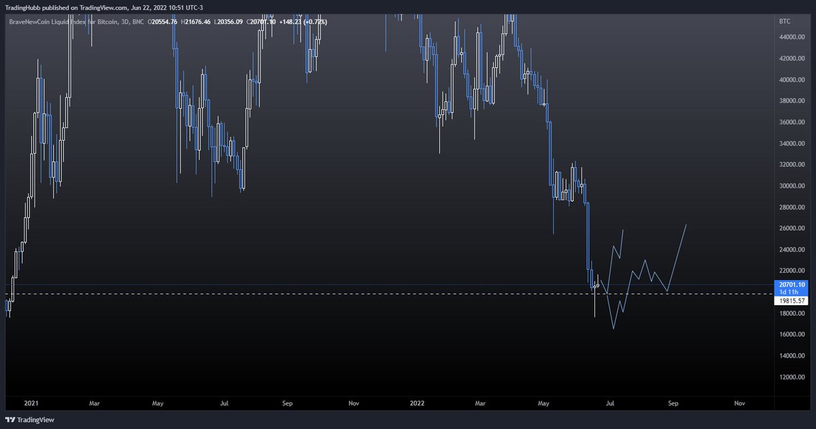Click the blue 20701.10 current price tag
This screenshot has height=429, width=816.
click(792, 285)
